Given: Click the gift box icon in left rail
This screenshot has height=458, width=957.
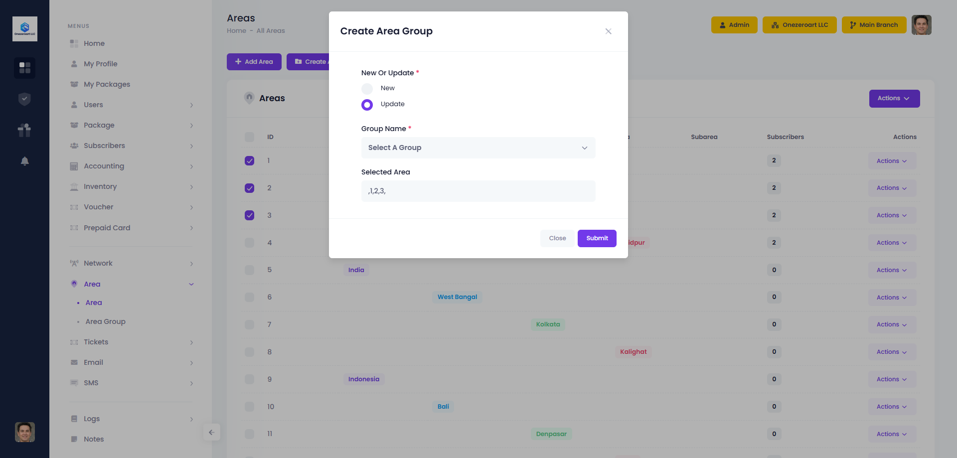Looking at the screenshot, I should (24, 130).
